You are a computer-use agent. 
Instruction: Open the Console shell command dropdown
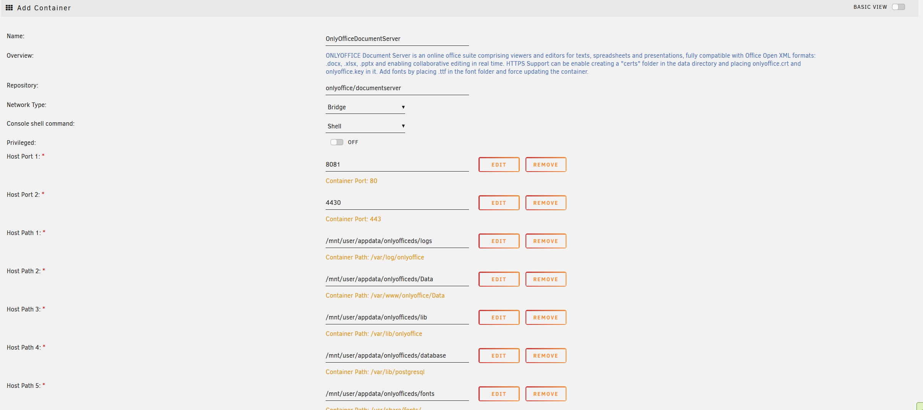pos(365,126)
